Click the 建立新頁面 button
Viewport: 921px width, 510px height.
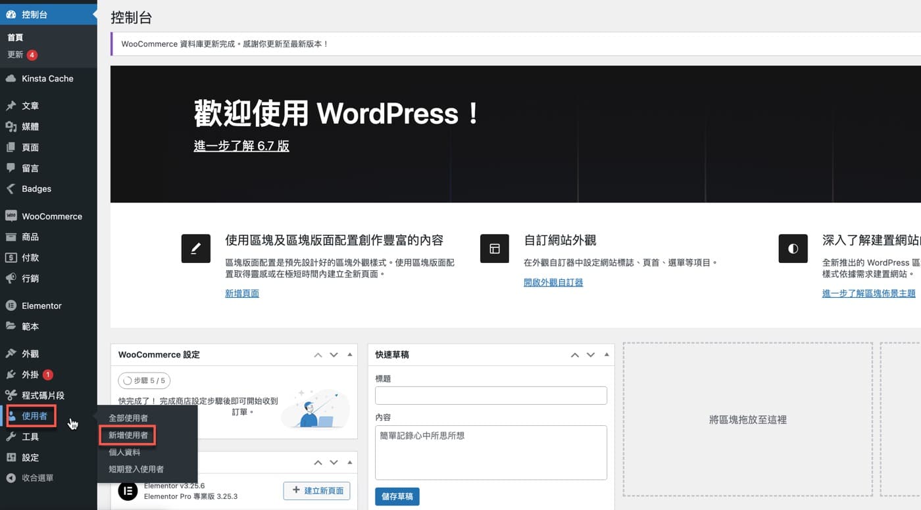pos(317,491)
